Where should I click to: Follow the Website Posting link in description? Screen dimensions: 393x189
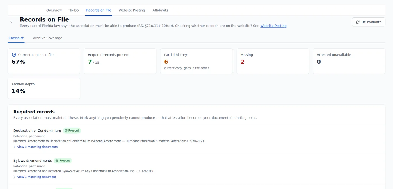[x=273, y=26]
